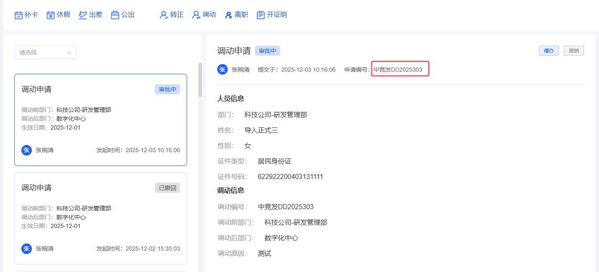Click the 公出 briefcase icon
The width and height of the screenshot is (599, 272).
point(115,15)
